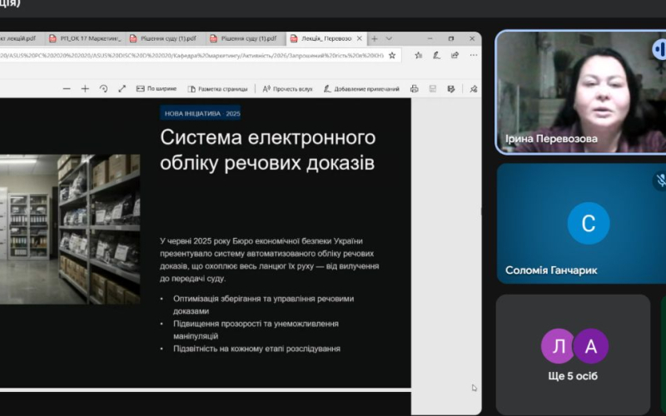Click paragraph starting У червні 2025 року

click(x=269, y=260)
